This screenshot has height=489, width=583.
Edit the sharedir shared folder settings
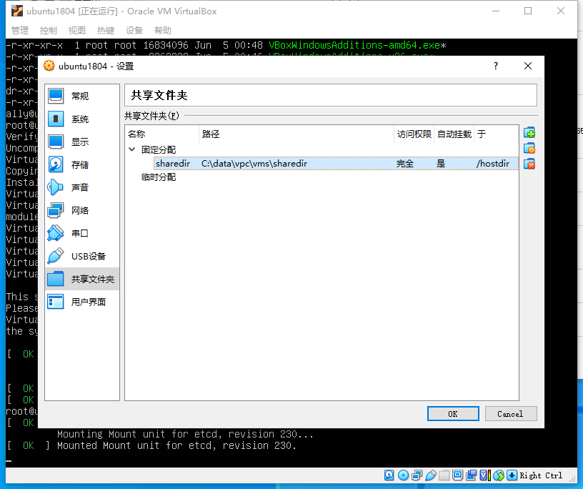[529, 148]
